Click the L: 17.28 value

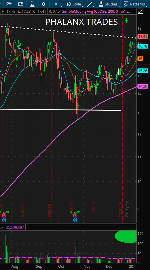coord(24,12)
